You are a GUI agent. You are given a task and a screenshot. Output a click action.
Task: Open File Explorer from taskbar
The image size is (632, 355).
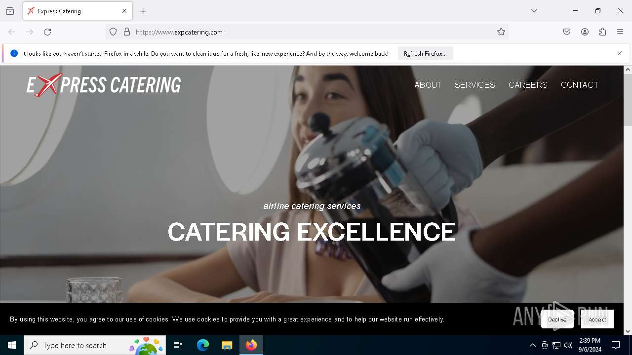coord(227,345)
